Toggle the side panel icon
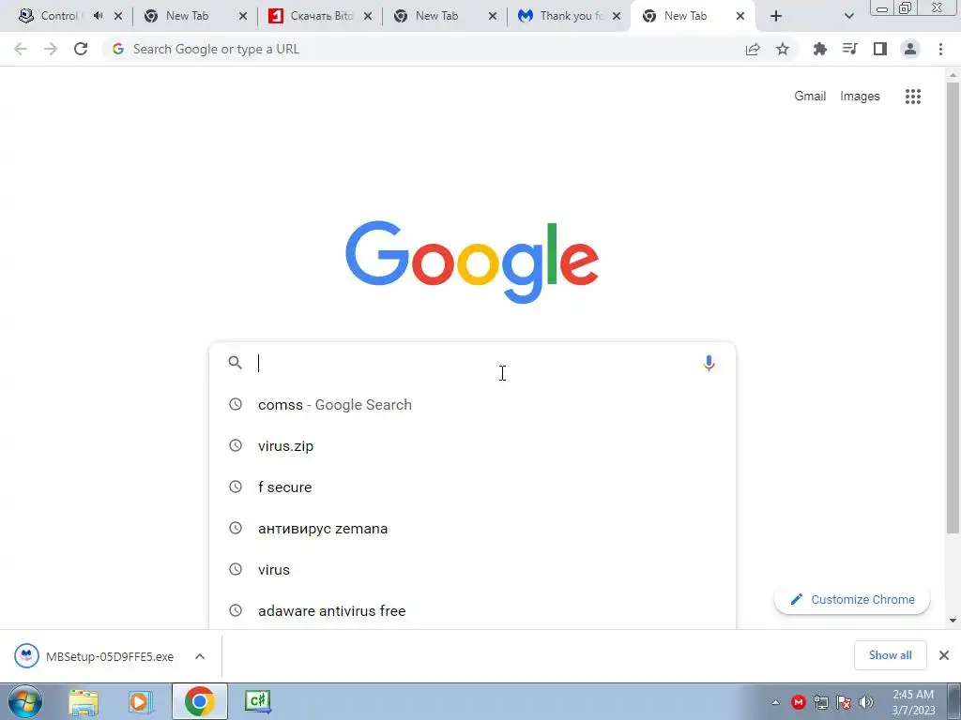Viewport: 961px width, 720px height. pyautogui.click(x=880, y=49)
